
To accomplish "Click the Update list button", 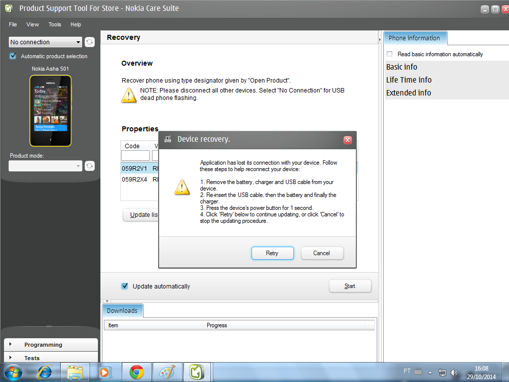I will point(141,215).
